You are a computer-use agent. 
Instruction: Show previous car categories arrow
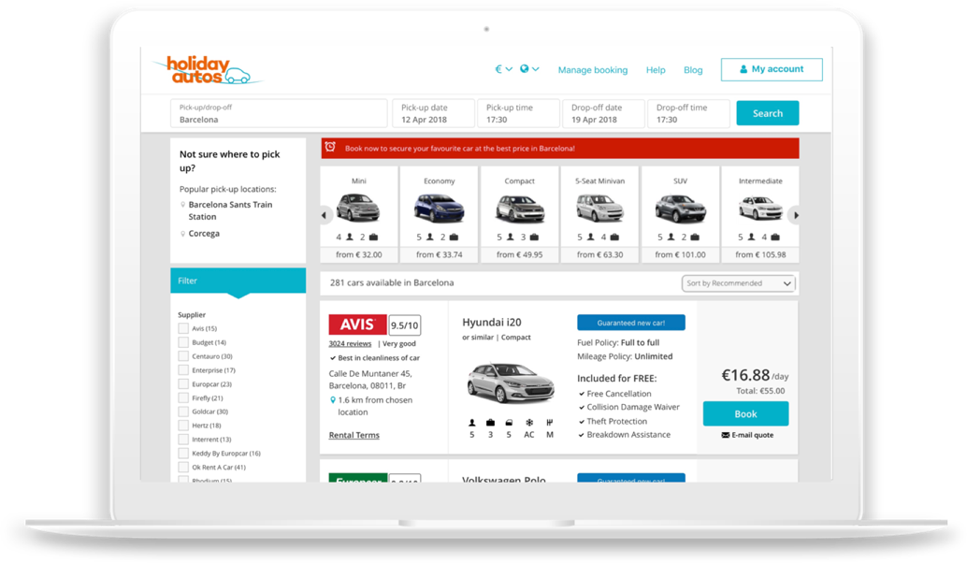click(x=325, y=215)
